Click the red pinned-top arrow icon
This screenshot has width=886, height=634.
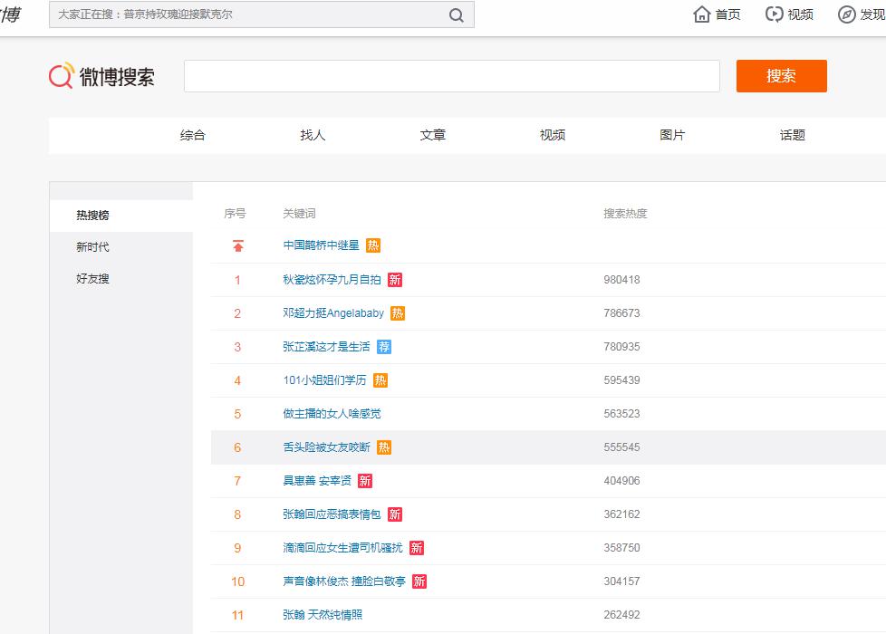coord(238,245)
